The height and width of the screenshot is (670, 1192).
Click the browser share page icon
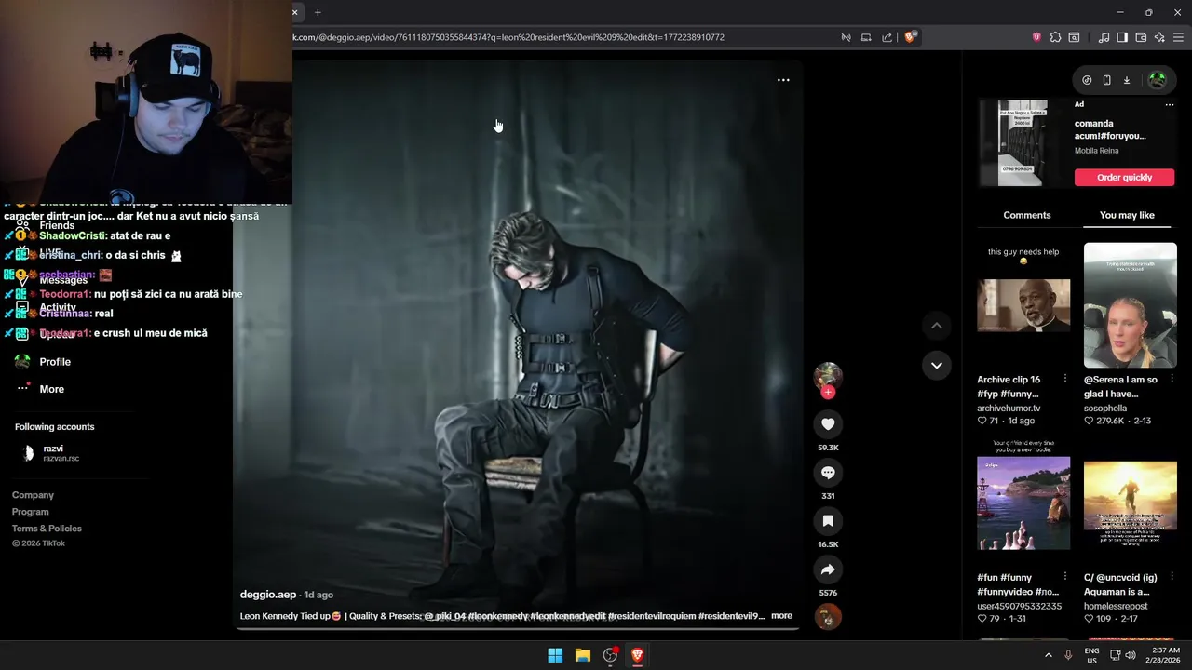[x=887, y=37]
